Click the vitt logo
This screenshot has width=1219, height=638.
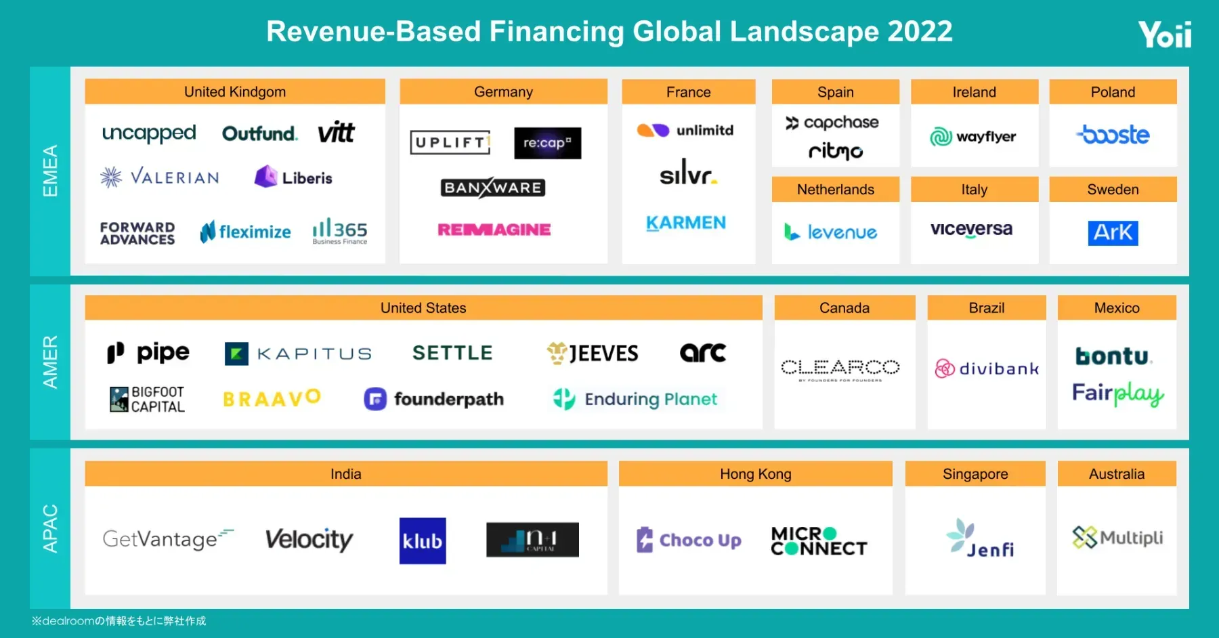336,132
